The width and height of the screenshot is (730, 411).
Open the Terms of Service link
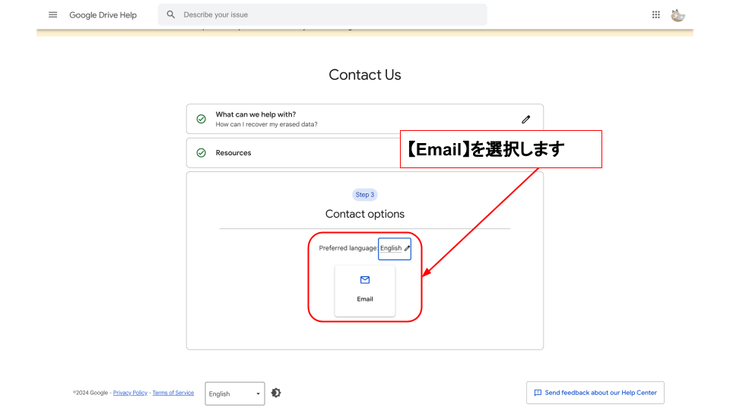(x=173, y=393)
